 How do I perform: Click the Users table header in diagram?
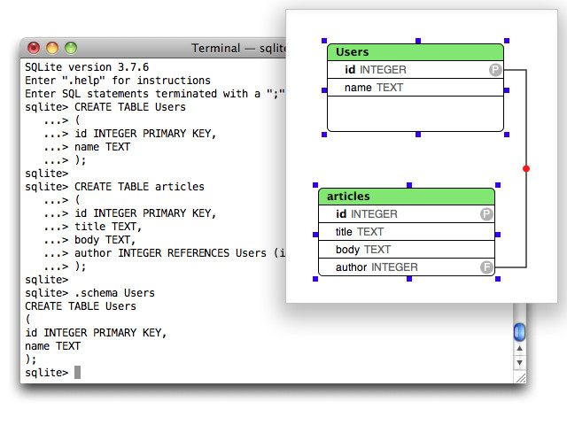click(416, 52)
